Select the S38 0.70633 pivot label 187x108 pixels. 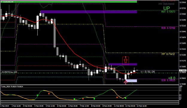pos(168,80)
